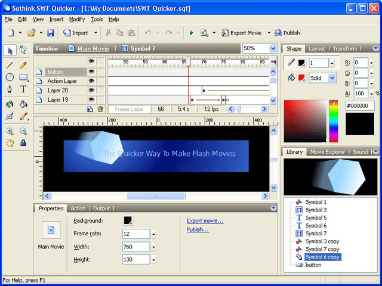Viewport: 382px width, 286px height.
Task: Select the Zoom Out tool
Action: 23,132
